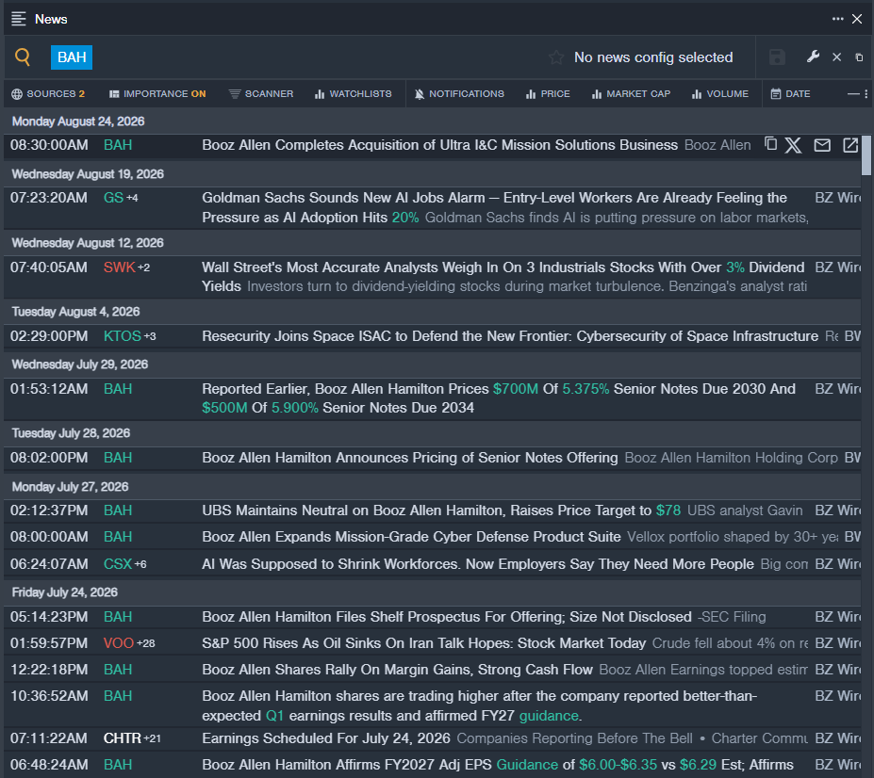The image size is (874, 778).
Task: Open S&P 500 Rises As Oil Sinks story
Action: [x=423, y=643]
